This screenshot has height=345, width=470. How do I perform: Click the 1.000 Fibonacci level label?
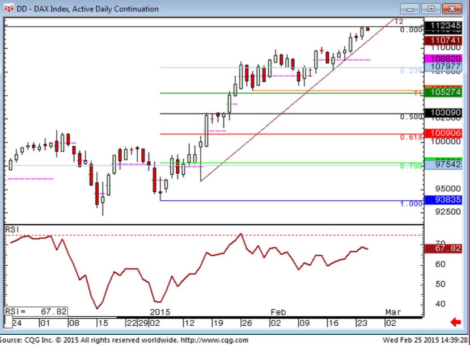tap(411, 203)
